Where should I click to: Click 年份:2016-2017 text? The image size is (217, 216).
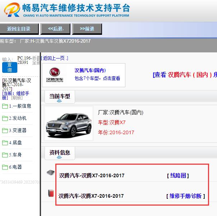tap(116, 132)
